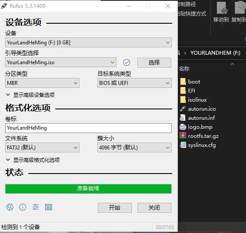Click the 开始 button
246x233 pixels.
[x=115, y=208]
